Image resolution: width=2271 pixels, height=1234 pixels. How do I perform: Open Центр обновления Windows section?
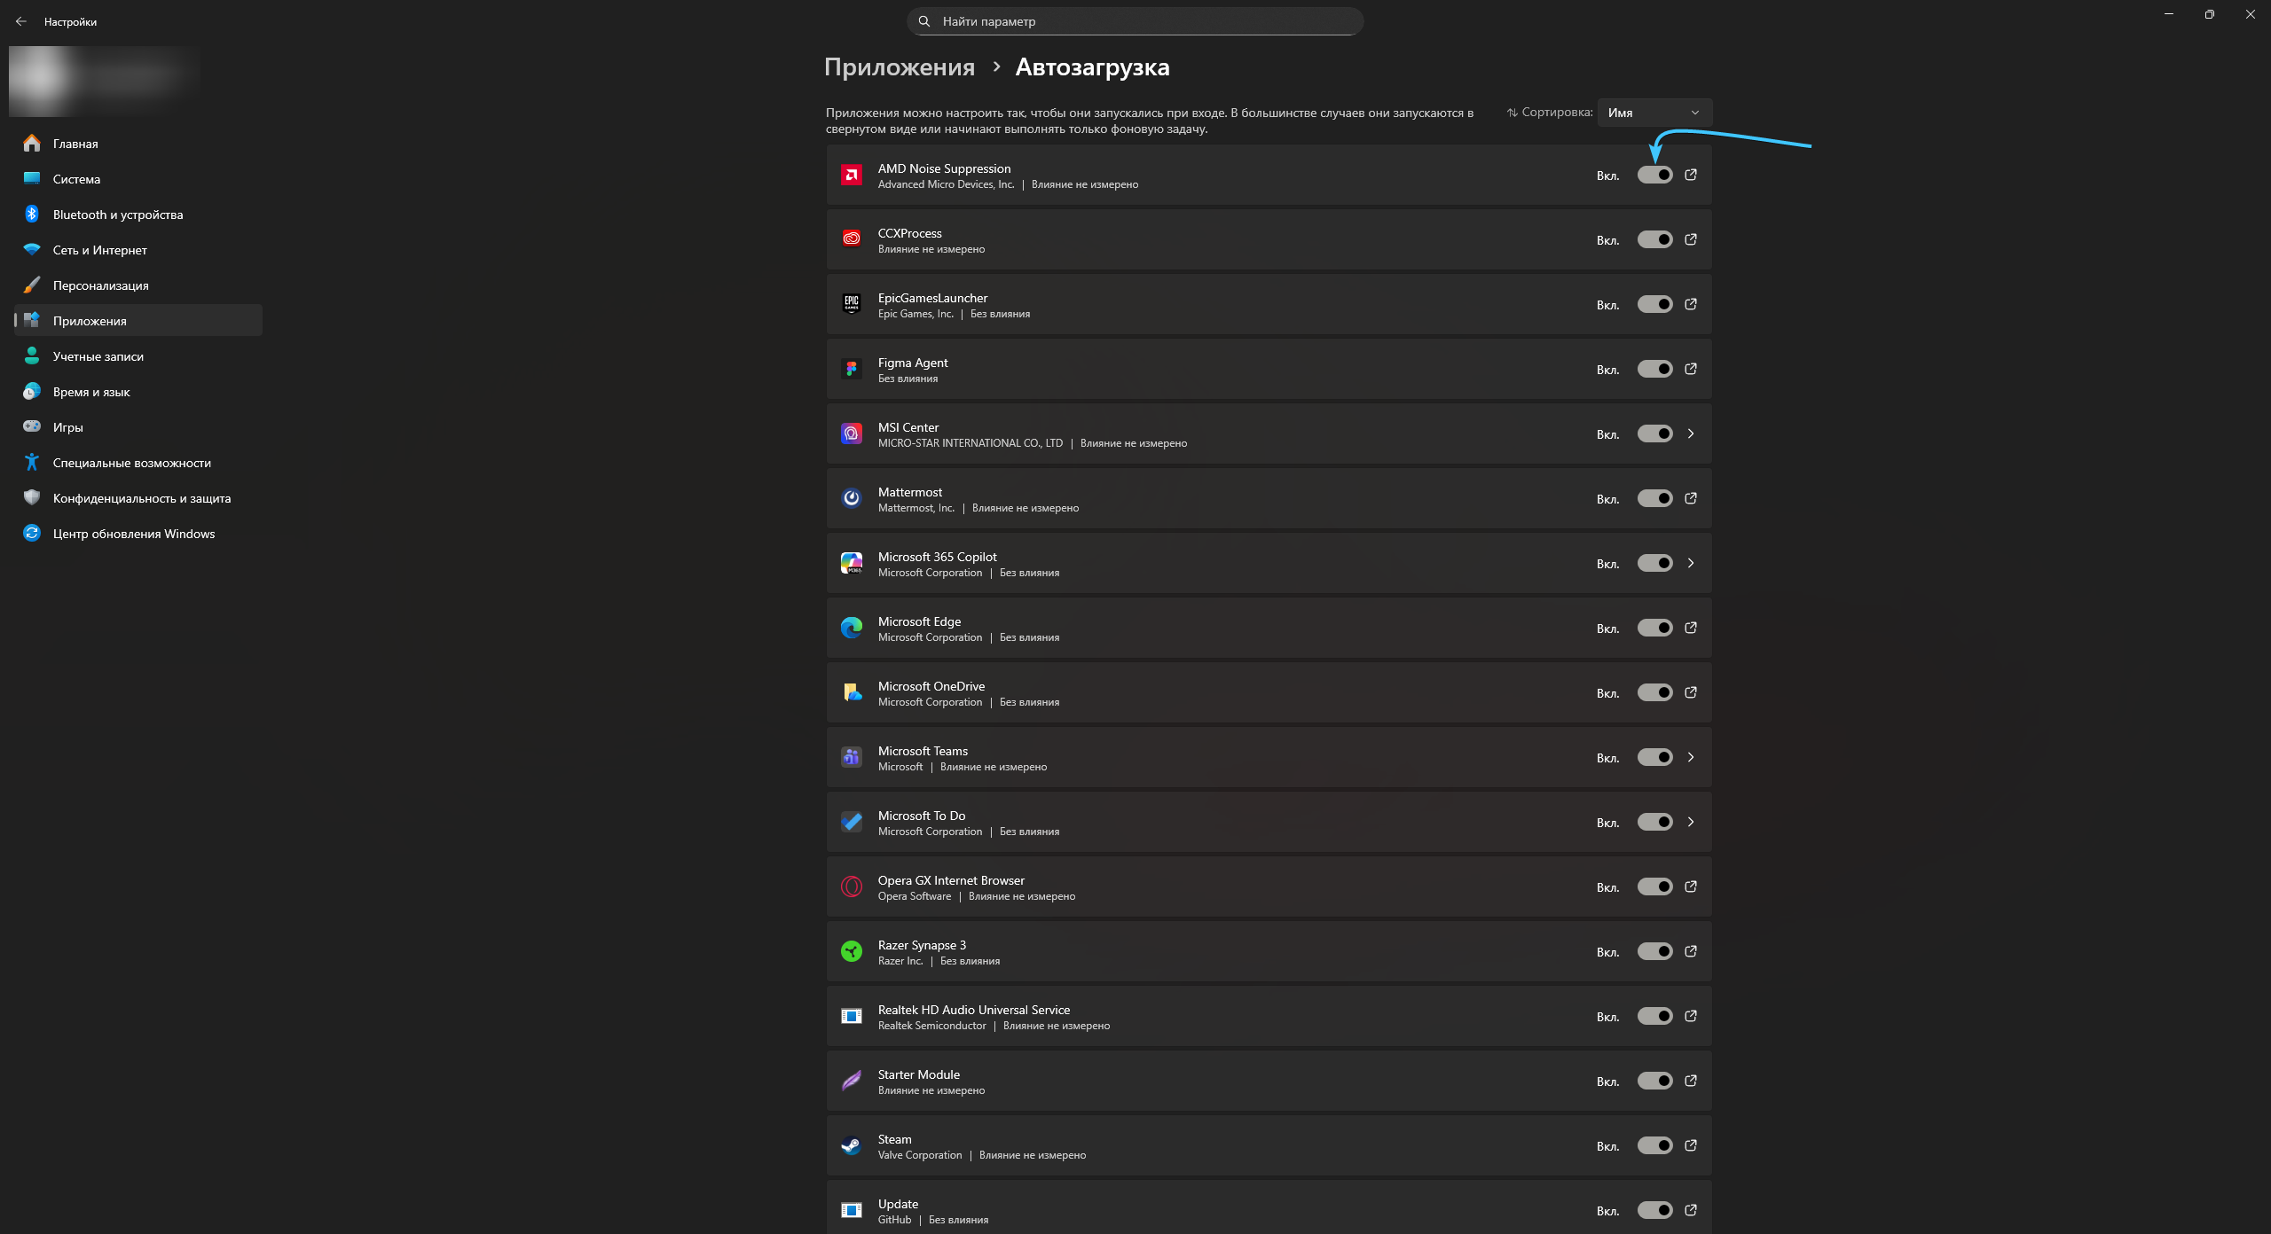133,534
